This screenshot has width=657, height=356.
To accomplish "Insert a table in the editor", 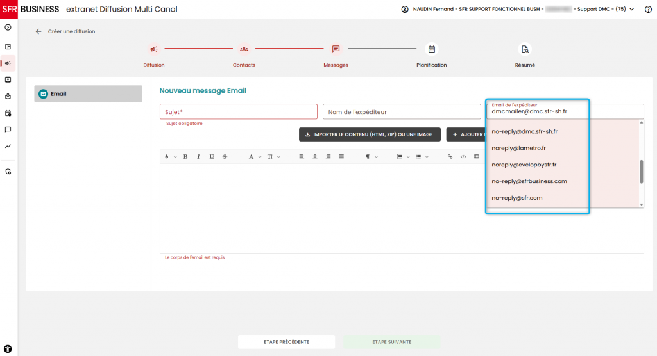I will tap(477, 156).
